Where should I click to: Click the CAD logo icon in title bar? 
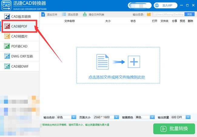(6, 5)
